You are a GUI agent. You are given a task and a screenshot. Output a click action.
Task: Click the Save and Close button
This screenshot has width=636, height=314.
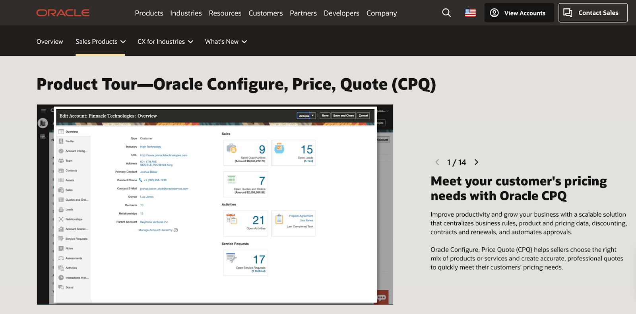(343, 116)
